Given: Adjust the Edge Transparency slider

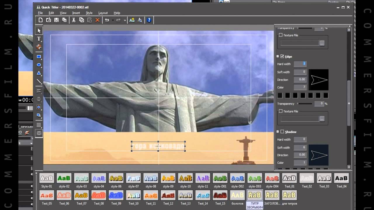Looking at the screenshot, I should tap(304, 104).
